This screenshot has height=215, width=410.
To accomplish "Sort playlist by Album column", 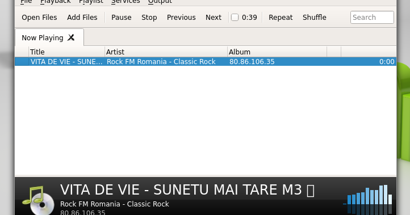I will [277, 52].
